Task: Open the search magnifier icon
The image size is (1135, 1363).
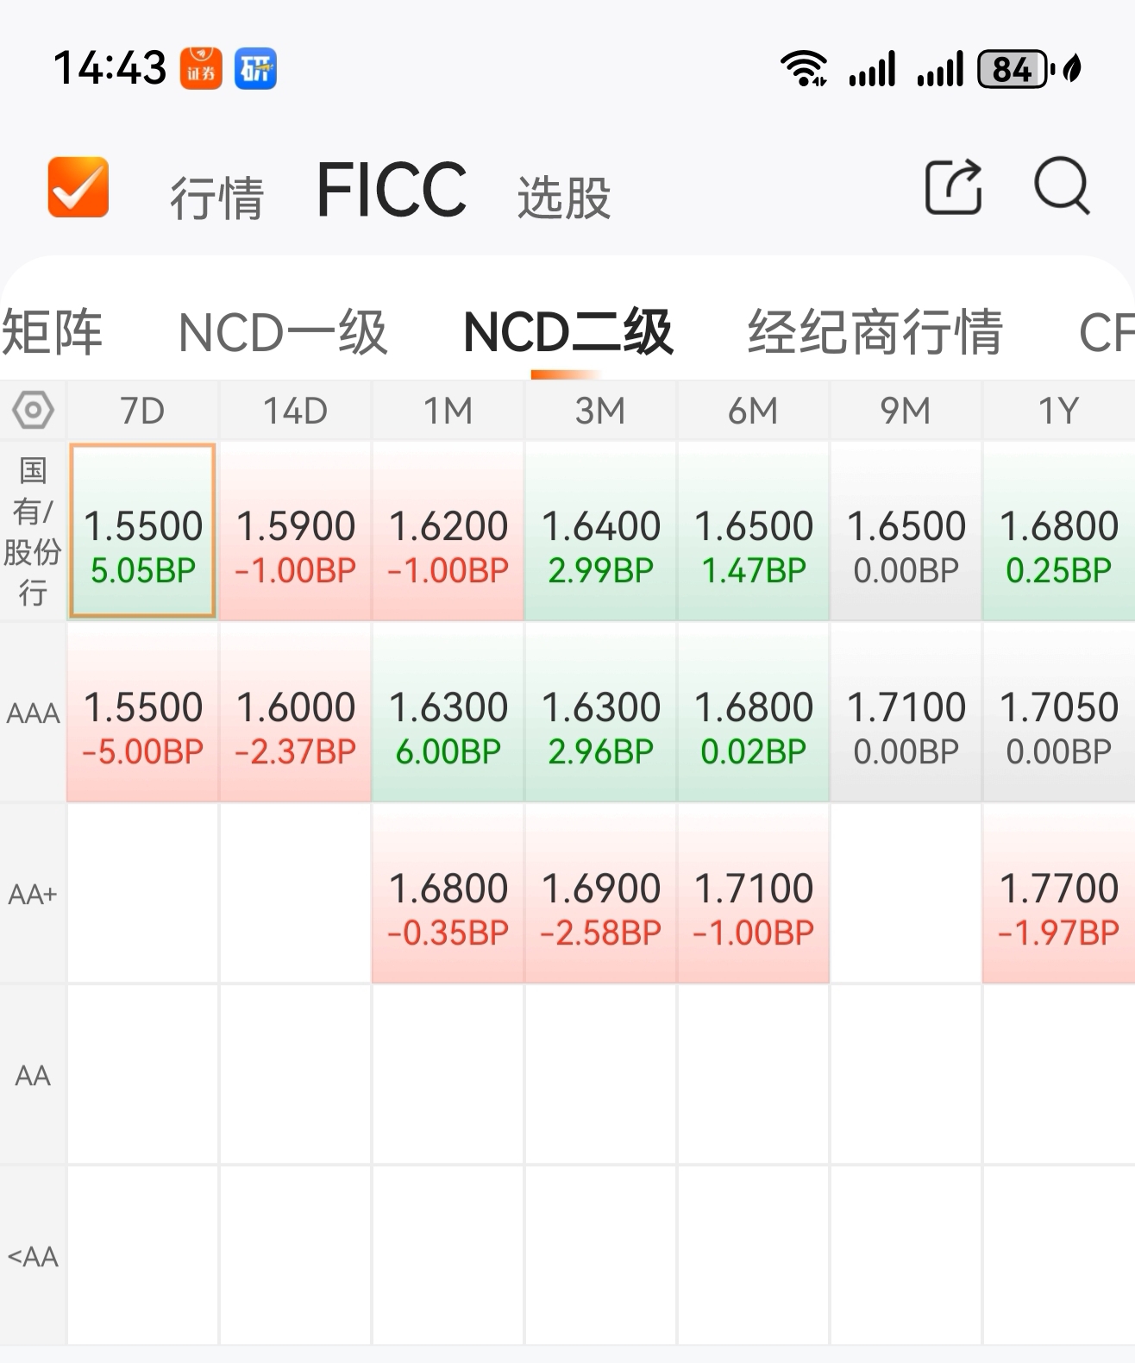Action: (x=1062, y=185)
